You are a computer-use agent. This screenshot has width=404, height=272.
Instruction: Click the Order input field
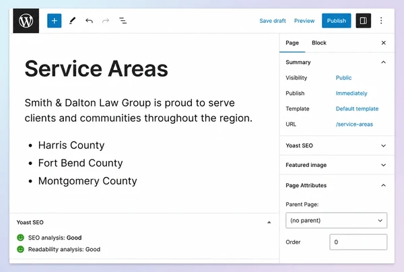click(x=358, y=242)
